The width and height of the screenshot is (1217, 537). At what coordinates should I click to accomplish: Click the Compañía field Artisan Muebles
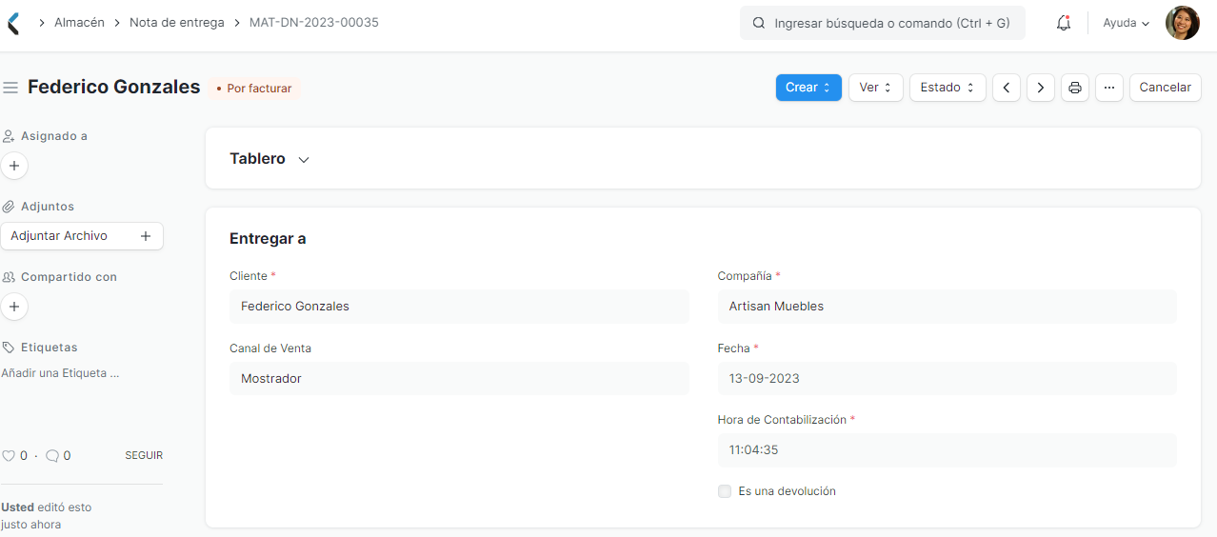click(948, 307)
